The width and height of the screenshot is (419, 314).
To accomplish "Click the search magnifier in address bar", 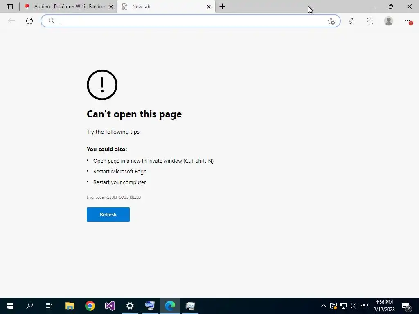I will pos(52,21).
